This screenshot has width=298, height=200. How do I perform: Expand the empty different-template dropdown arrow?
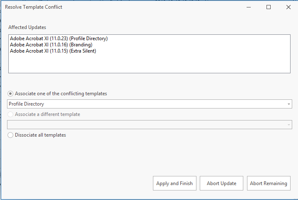coord(289,125)
